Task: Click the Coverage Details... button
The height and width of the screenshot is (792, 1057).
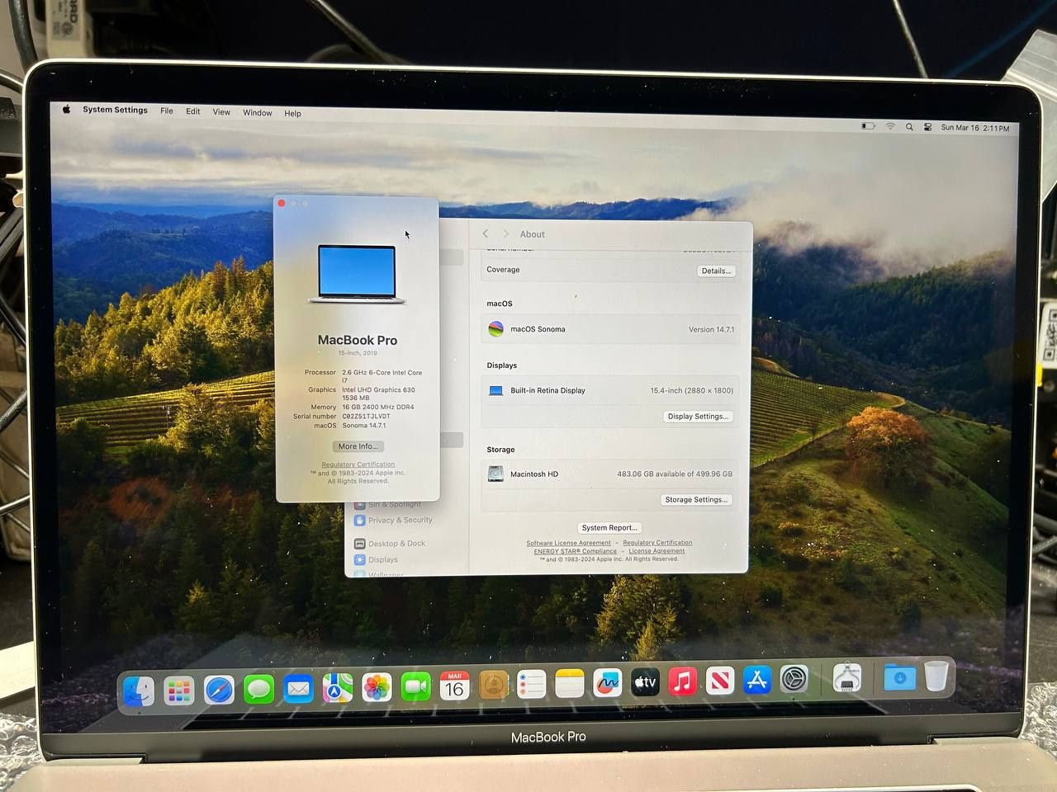Action: [x=716, y=271]
